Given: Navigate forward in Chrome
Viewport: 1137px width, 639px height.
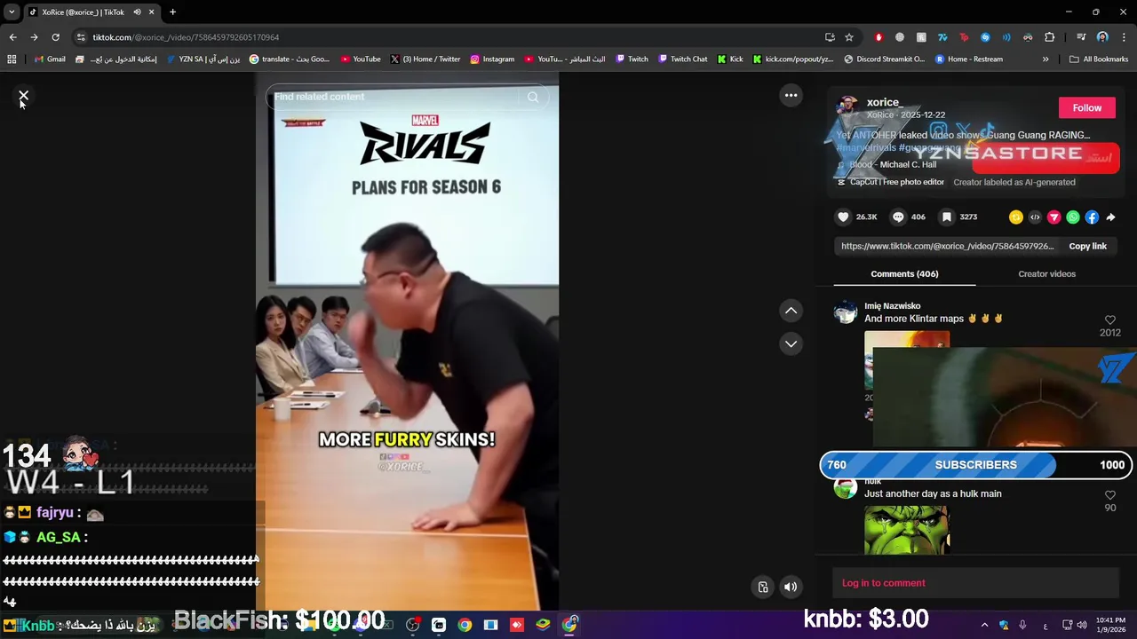Looking at the screenshot, I should [x=34, y=37].
